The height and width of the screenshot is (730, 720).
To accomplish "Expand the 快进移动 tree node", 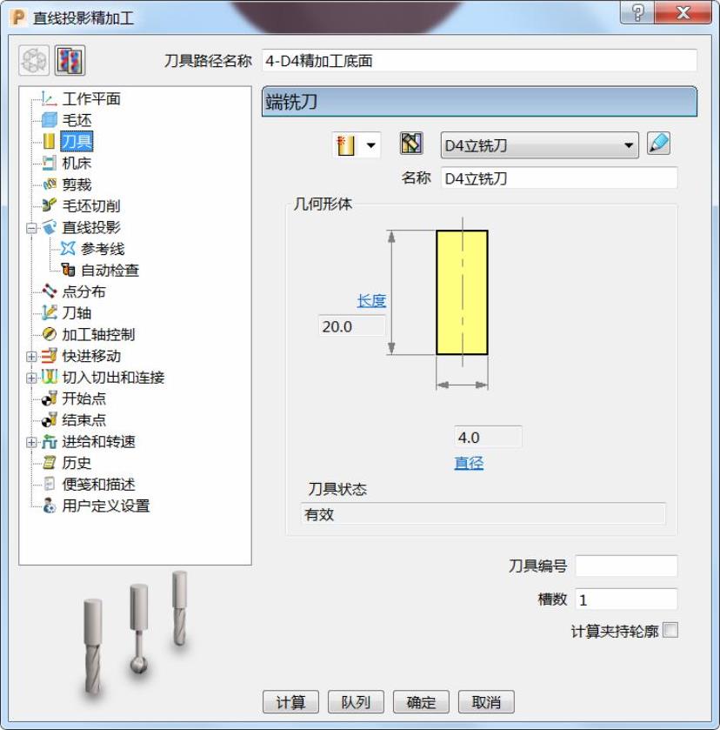I will (31, 357).
